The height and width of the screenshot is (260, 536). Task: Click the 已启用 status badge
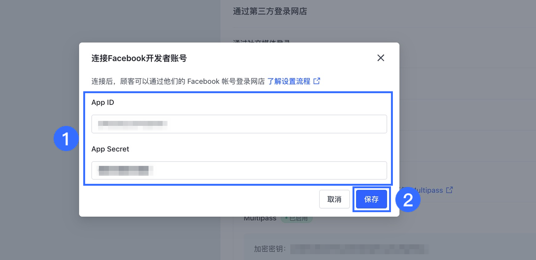pyautogui.click(x=296, y=218)
